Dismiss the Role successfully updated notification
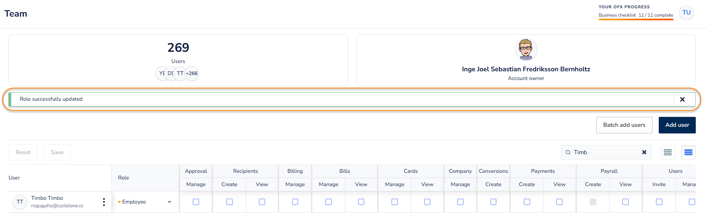The width and height of the screenshot is (707, 218). (682, 99)
